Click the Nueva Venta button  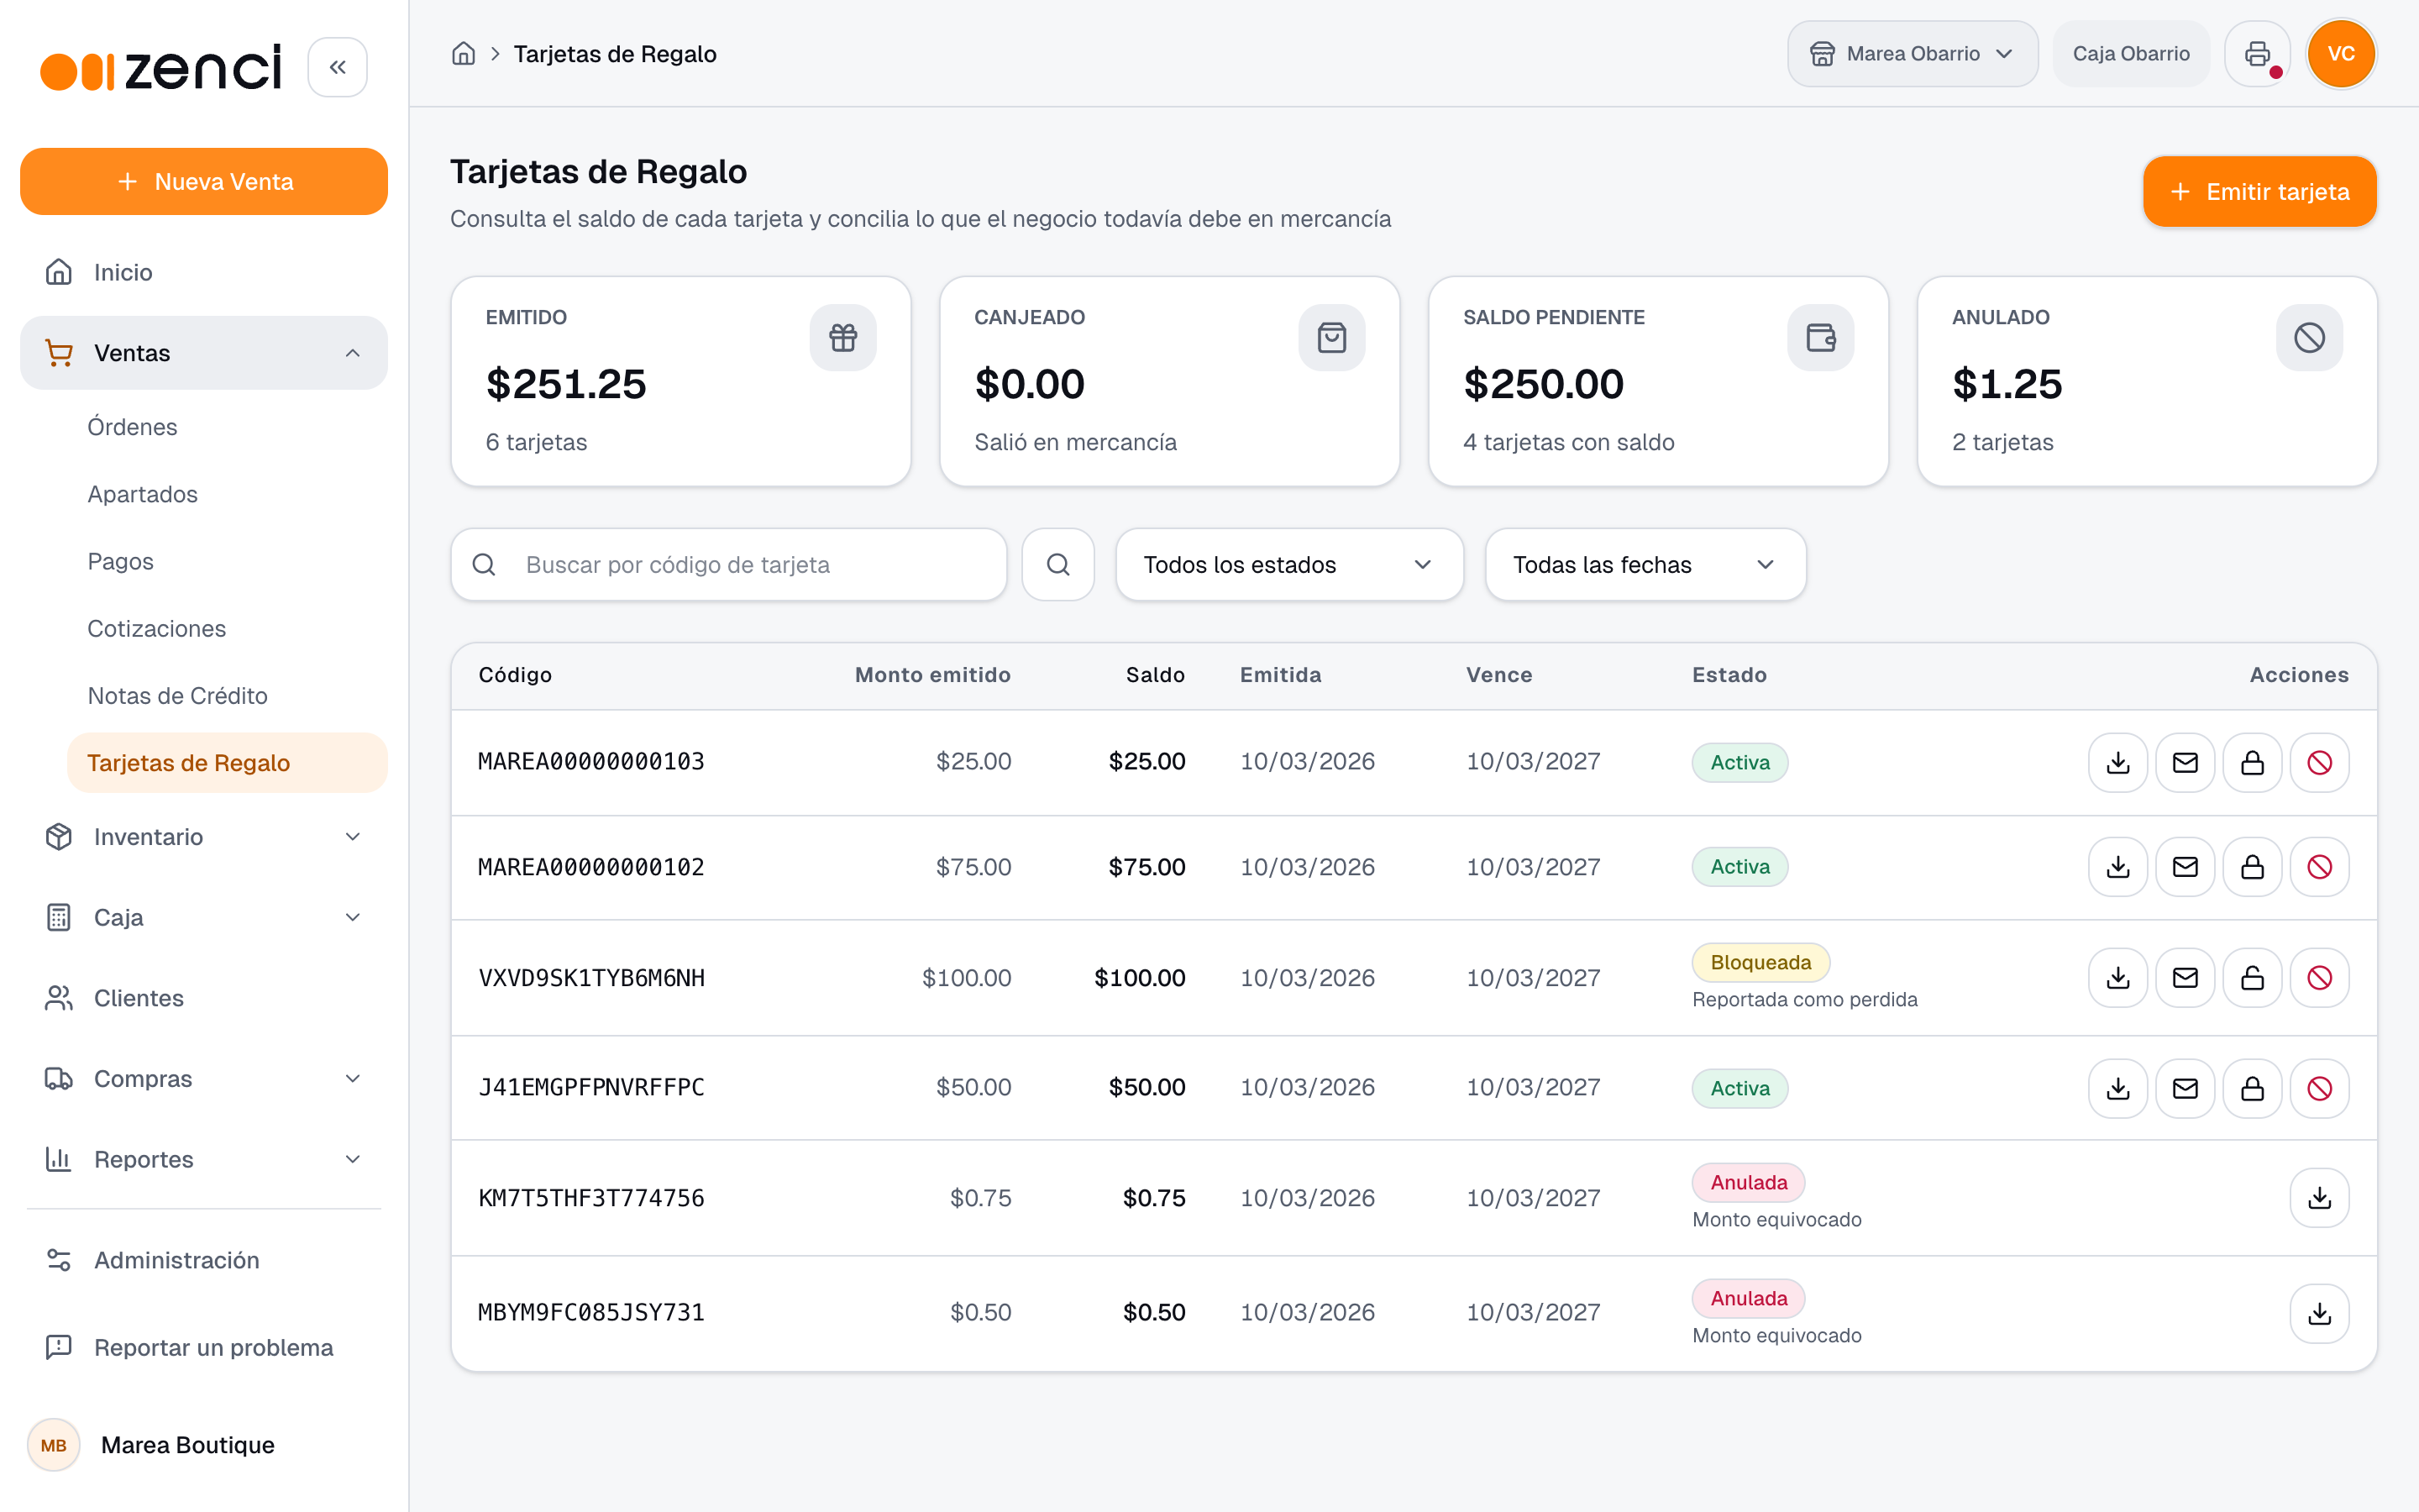click(x=204, y=182)
